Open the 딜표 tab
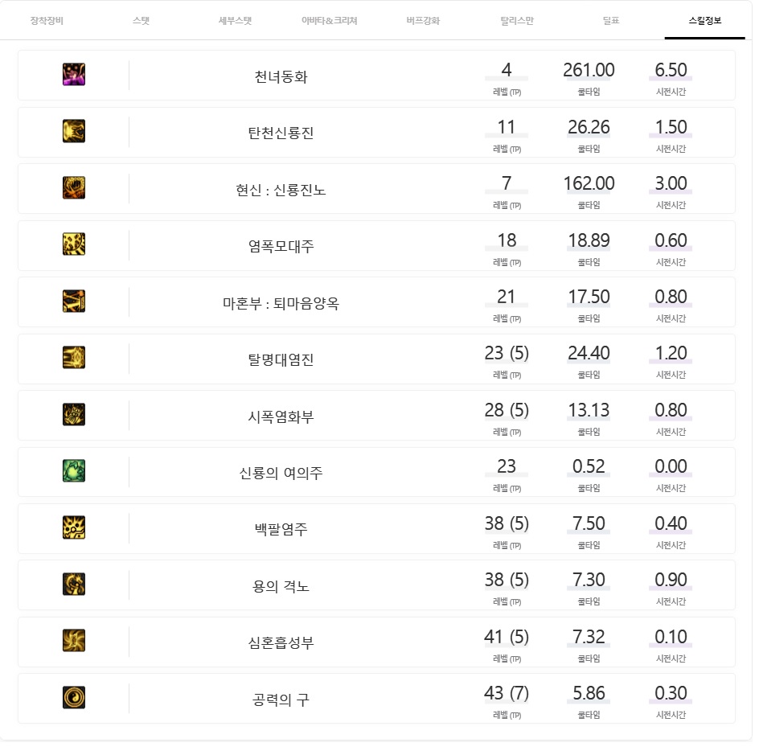This screenshot has height=755, width=759. click(611, 21)
